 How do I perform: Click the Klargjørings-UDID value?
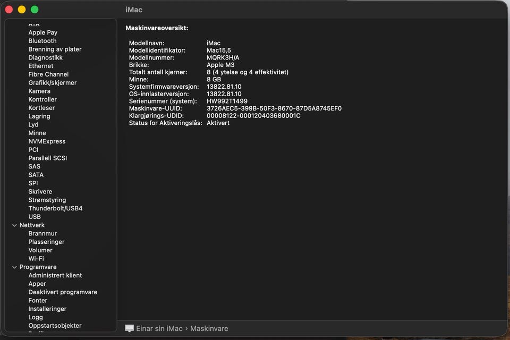point(253,115)
